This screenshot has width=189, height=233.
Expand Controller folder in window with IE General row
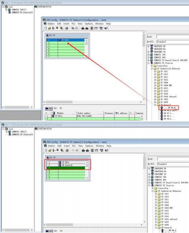click(x=152, y=188)
